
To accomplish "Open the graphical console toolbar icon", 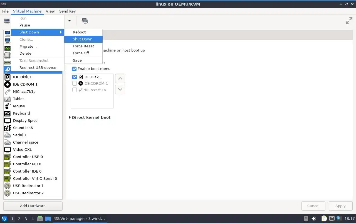I will tap(7, 21).
